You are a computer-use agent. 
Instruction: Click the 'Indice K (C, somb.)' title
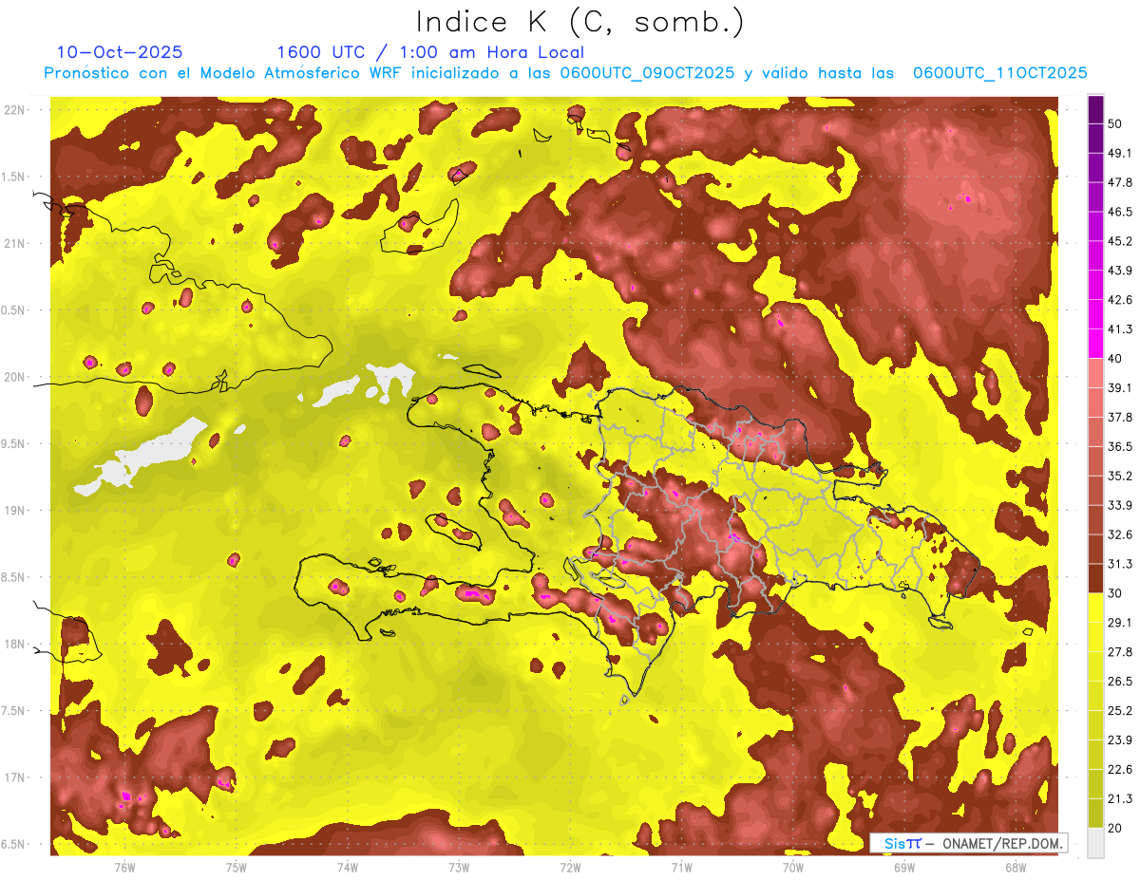click(580, 22)
